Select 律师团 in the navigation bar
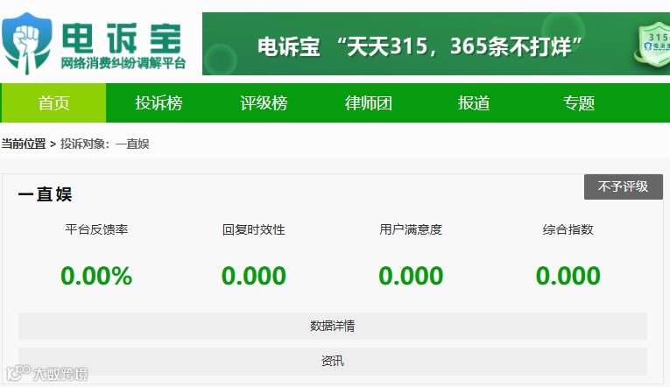This screenshot has width=670, height=387. (369, 103)
